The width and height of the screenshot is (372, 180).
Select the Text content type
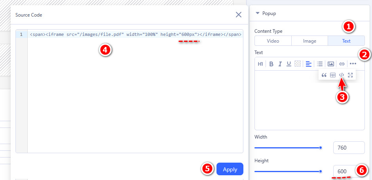click(x=346, y=41)
